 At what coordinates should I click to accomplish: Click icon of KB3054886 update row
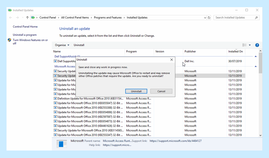coord(55,112)
